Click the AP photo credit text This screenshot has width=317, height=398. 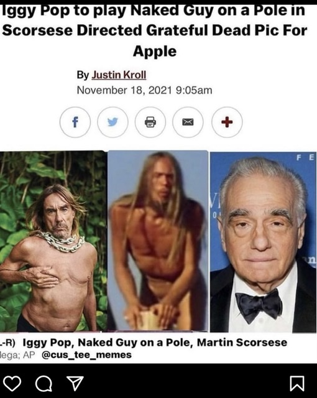coord(29,355)
